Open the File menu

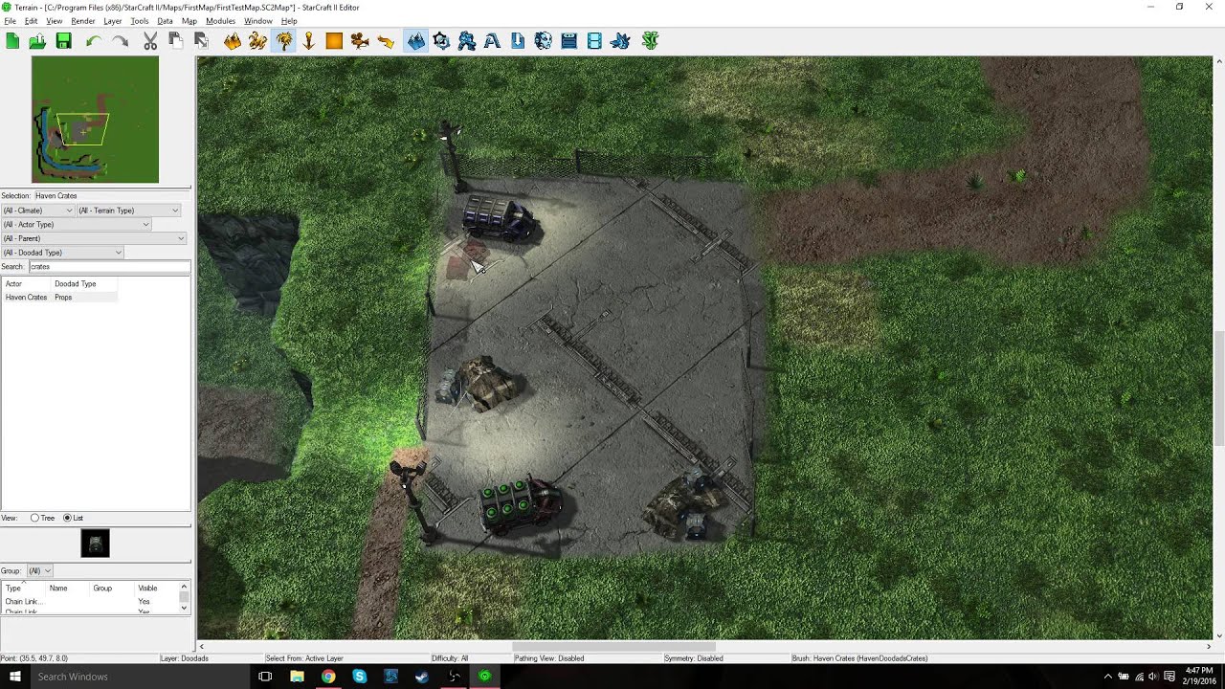[x=10, y=21]
